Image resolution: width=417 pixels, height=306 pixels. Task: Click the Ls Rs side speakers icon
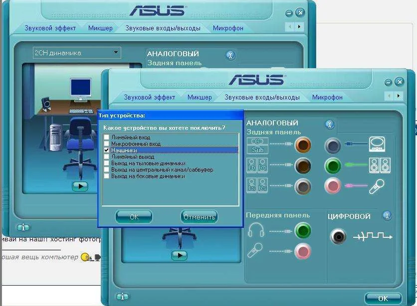257,186
